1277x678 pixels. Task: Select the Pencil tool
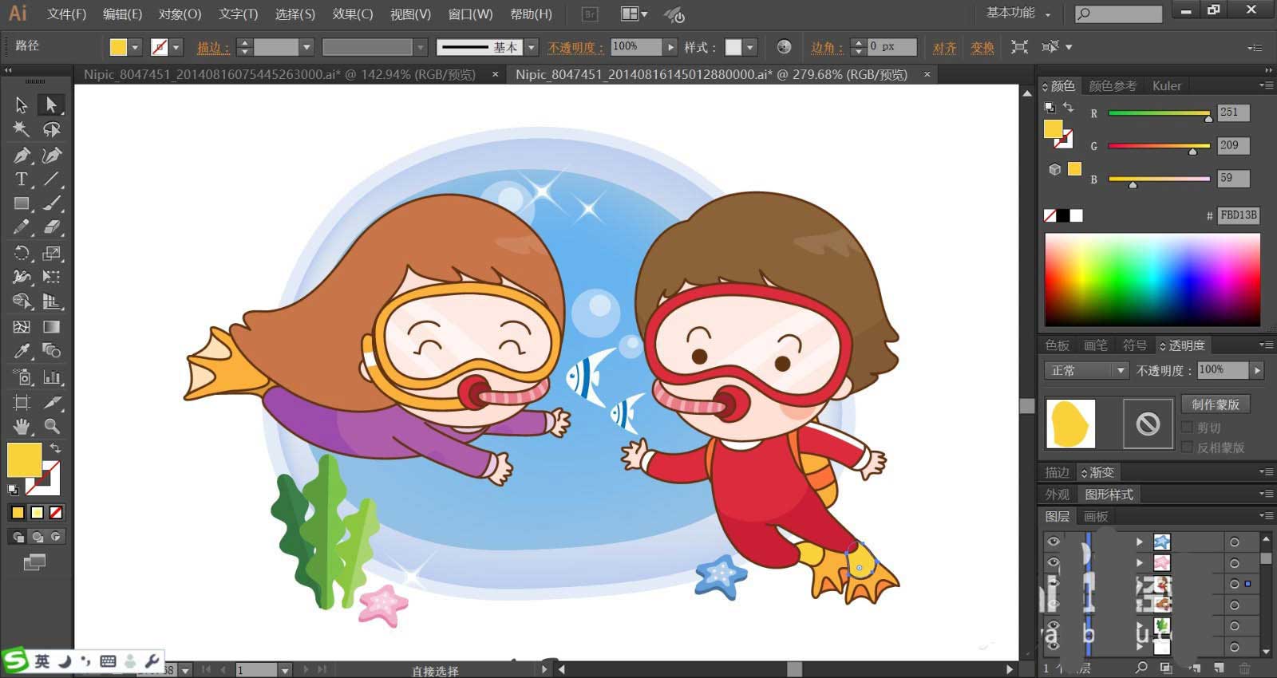click(22, 227)
